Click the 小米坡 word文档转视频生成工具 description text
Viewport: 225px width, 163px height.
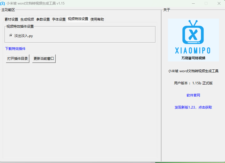[x=193, y=71]
